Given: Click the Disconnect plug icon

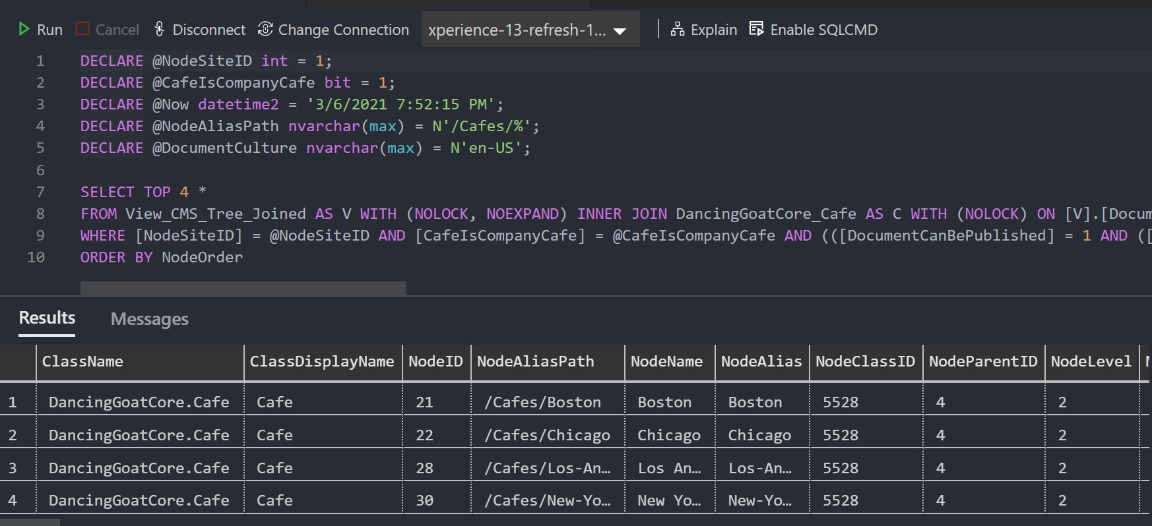Looking at the screenshot, I should pos(159,29).
